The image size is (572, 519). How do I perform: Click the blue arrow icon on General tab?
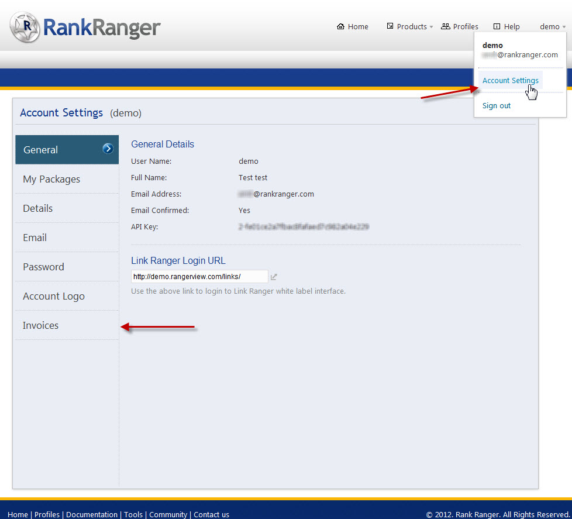(108, 149)
